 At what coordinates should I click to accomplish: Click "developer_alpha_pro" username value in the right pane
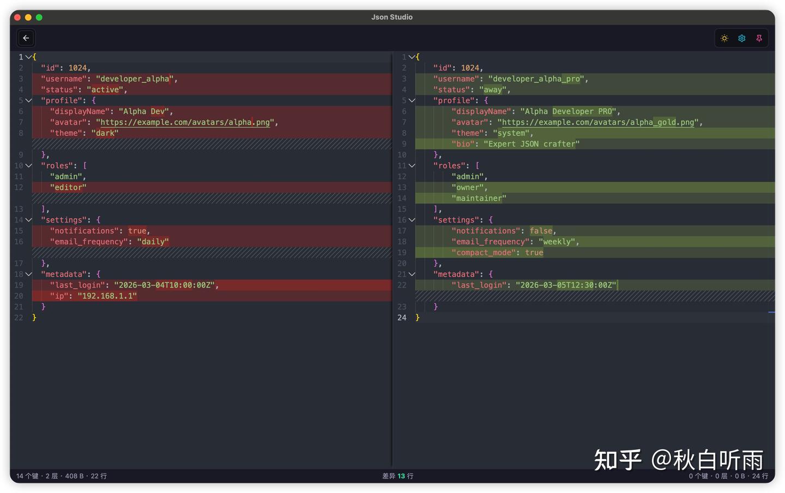(536, 79)
